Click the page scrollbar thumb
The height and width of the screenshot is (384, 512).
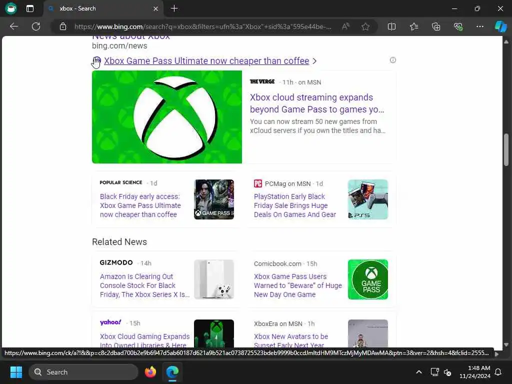coord(506,149)
